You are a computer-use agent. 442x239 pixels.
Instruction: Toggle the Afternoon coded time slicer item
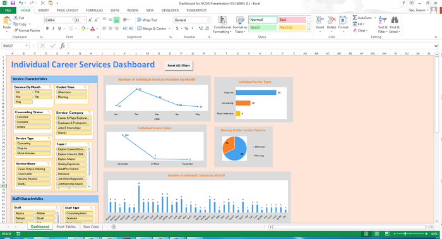[72, 92]
